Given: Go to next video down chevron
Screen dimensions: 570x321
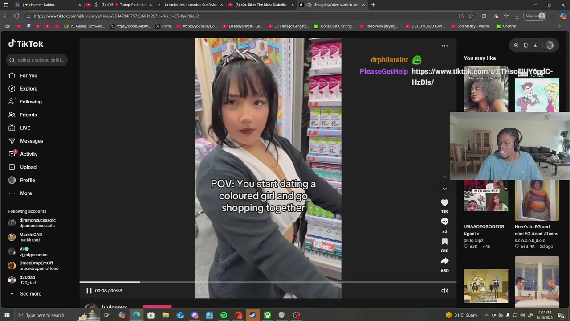Looking at the screenshot, I should click(x=444, y=189).
